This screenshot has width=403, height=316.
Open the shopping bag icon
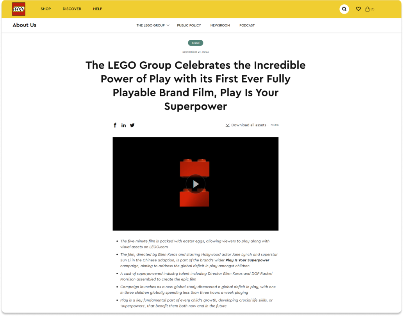(367, 9)
